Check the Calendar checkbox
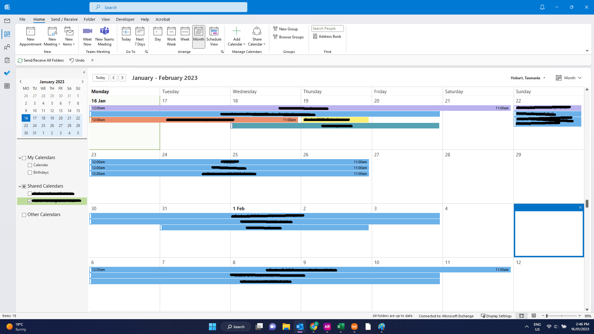594x334 pixels. pyautogui.click(x=30, y=165)
